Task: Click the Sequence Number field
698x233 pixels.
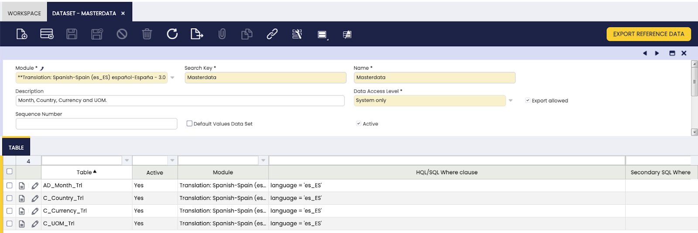Action: point(96,124)
